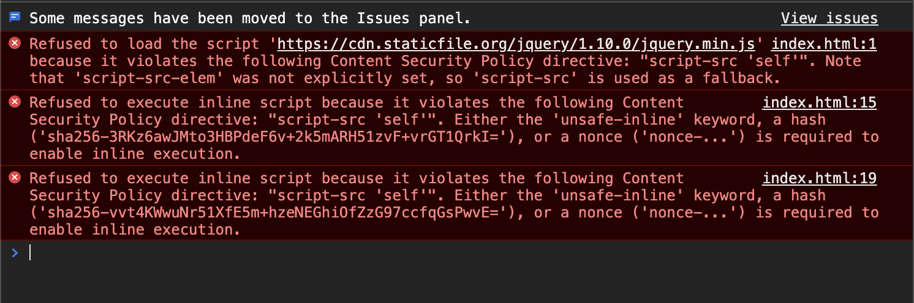The width and height of the screenshot is (914, 303).
Task: Focus the console input line
Action: click(x=466, y=252)
